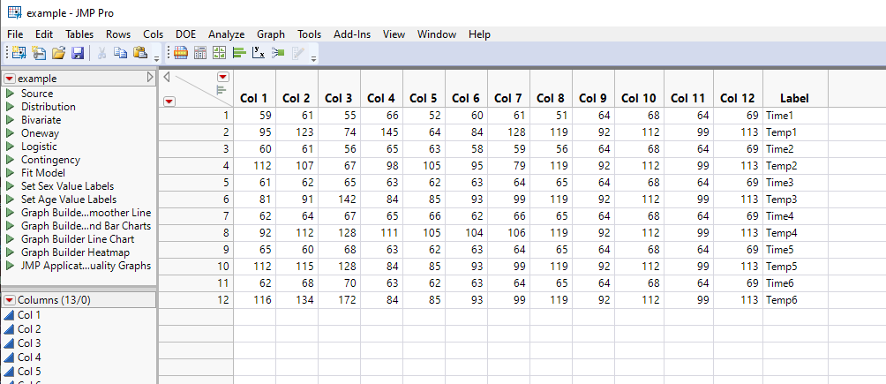Open the Add-Ins menu
This screenshot has width=886, height=384.
(x=352, y=34)
